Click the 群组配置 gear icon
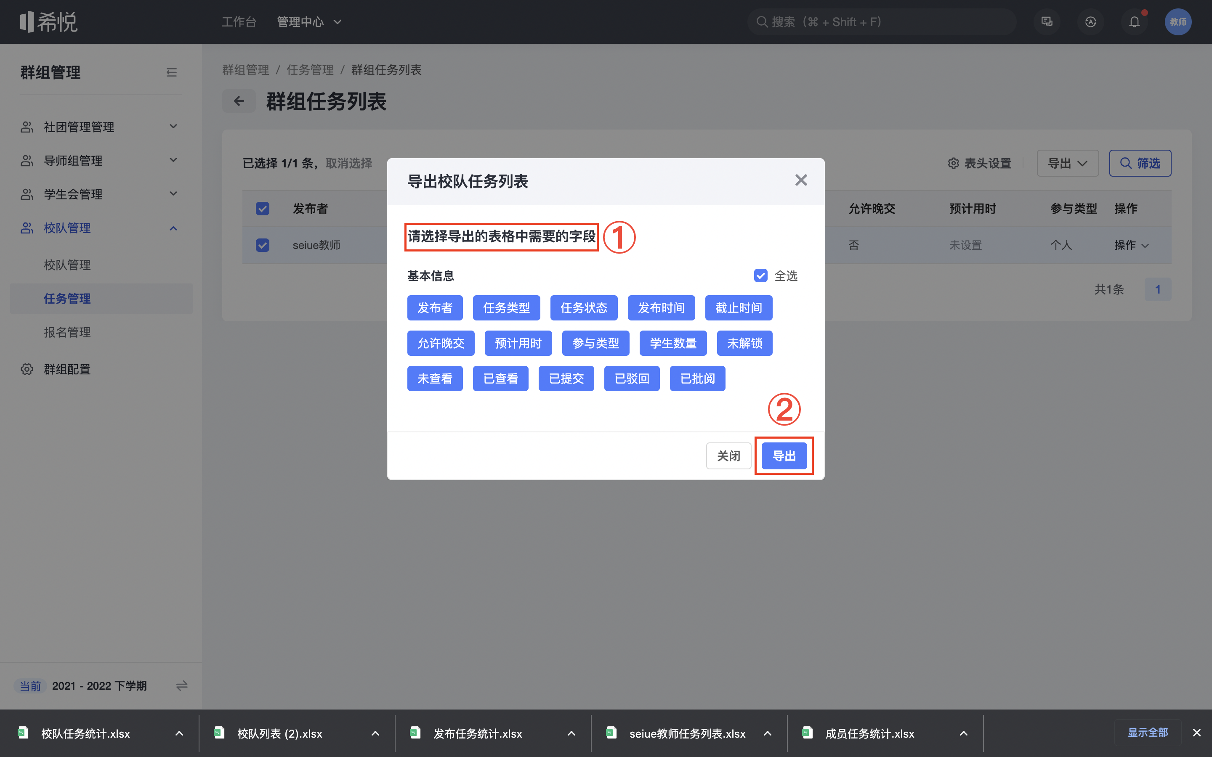1212x757 pixels. 27,370
